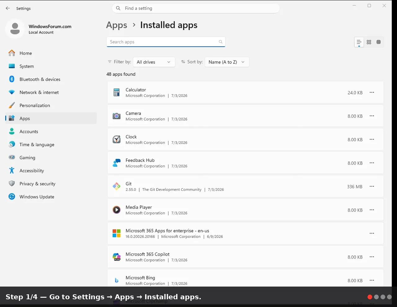
Task: Click the user account avatar icon
Action: 15,29
